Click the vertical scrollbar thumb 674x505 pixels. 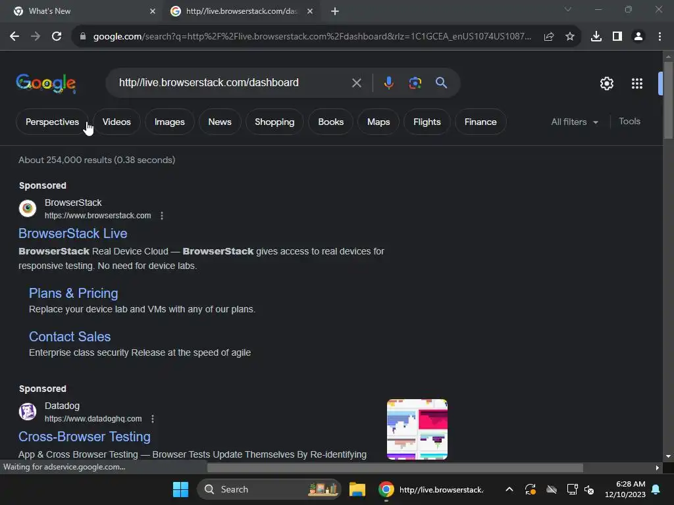(668, 100)
